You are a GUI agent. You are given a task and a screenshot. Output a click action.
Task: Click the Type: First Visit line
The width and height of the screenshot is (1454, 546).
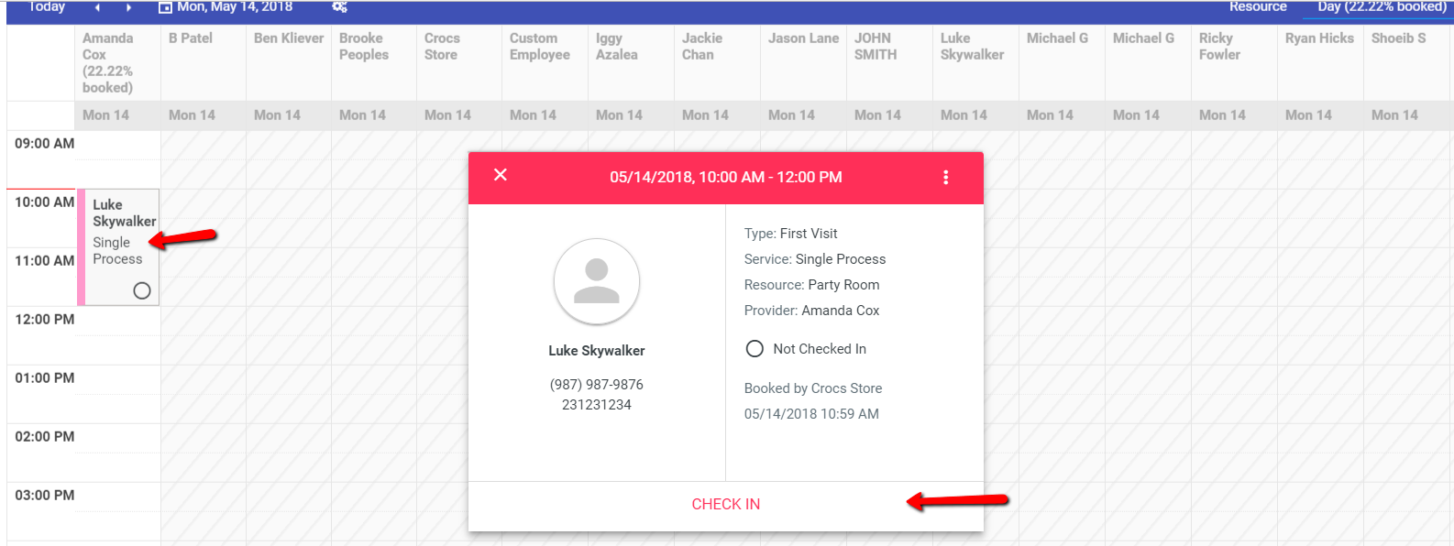click(x=791, y=234)
